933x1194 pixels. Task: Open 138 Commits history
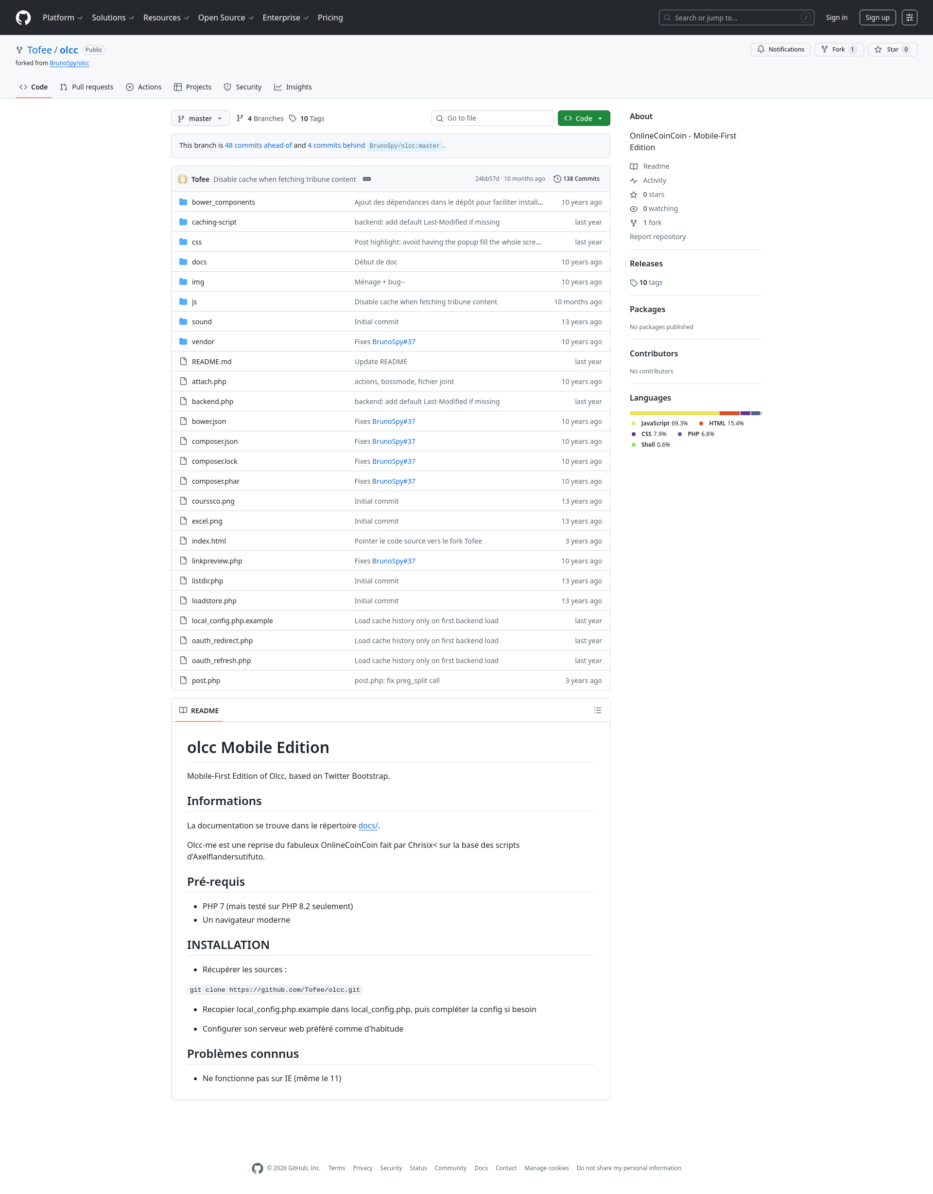(x=576, y=179)
